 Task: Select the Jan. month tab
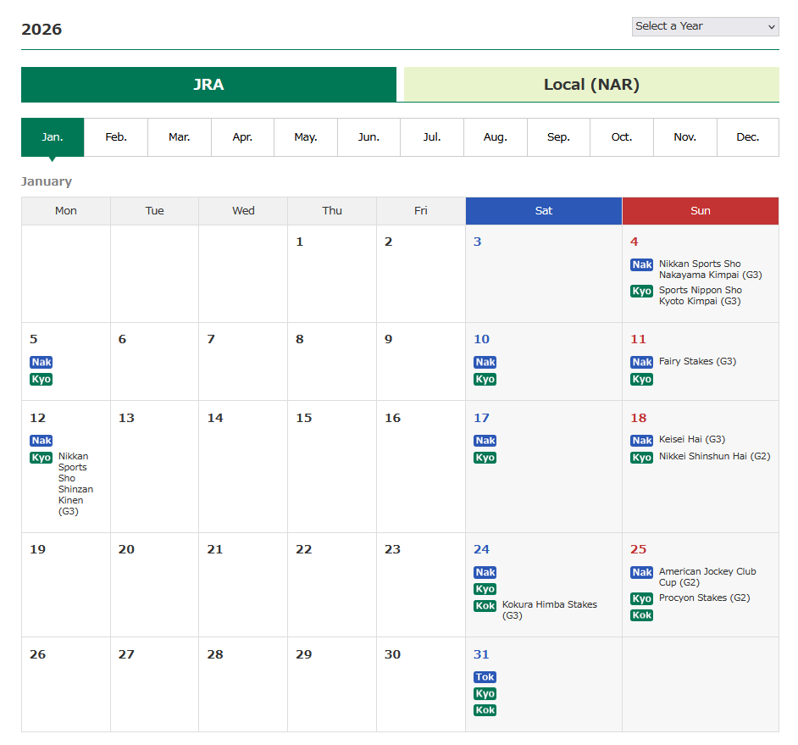53,137
